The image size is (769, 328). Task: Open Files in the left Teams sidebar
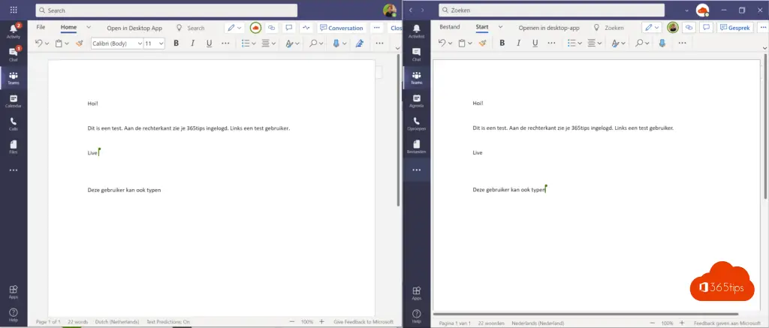coord(14,147)
